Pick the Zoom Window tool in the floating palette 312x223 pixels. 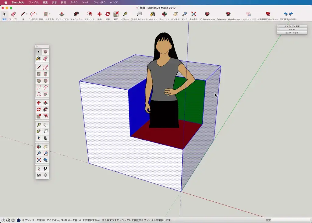(x=45, y=153)
